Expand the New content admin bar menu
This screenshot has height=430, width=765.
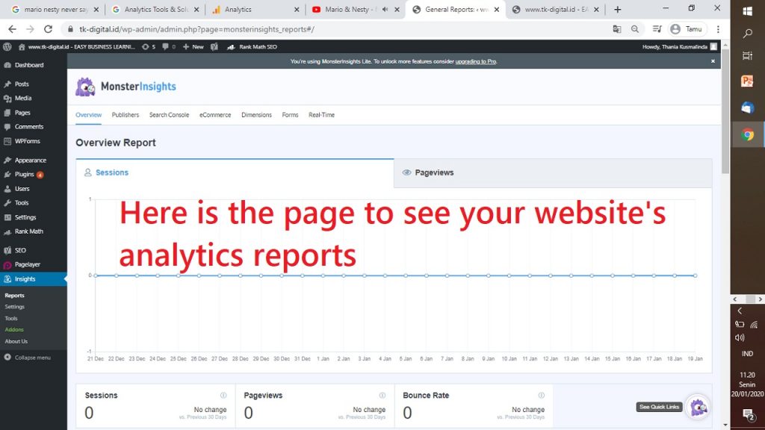pyautogui.click(x=193, y=46)
